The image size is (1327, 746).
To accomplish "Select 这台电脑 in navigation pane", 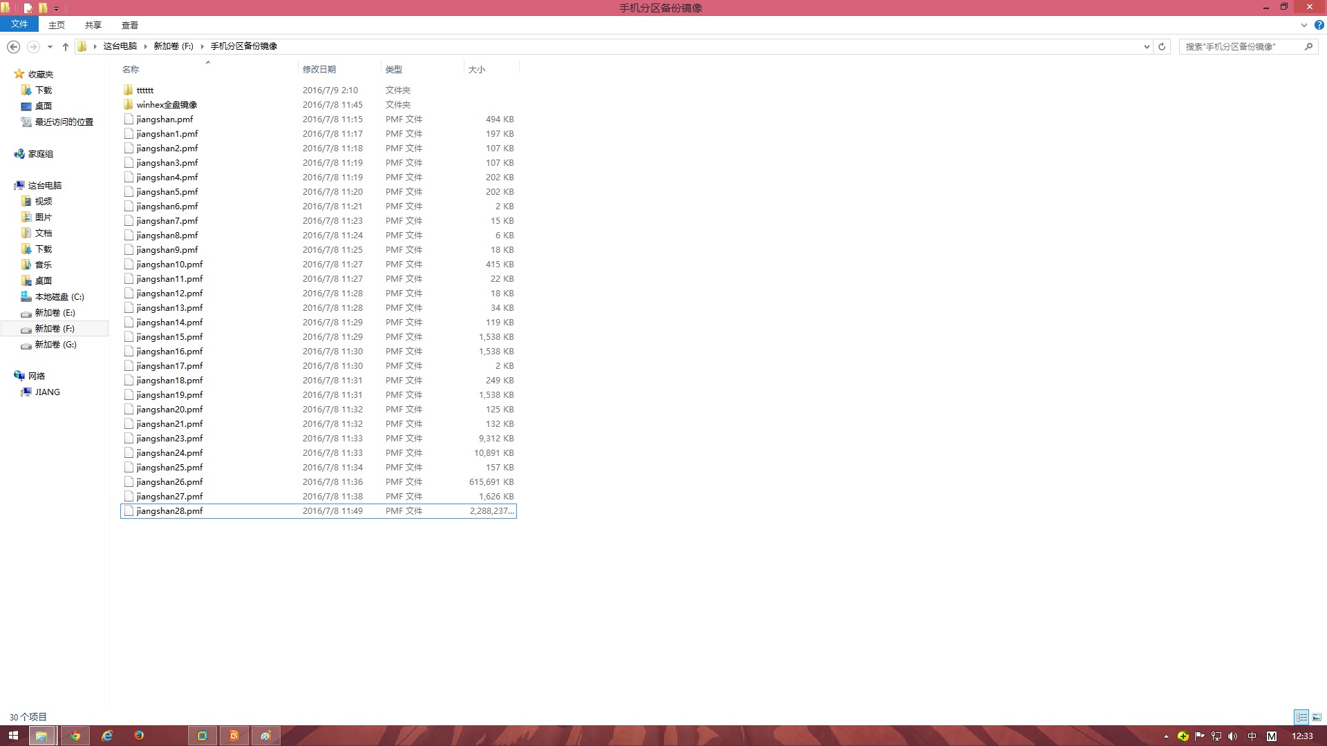I will tap(45, 186).
